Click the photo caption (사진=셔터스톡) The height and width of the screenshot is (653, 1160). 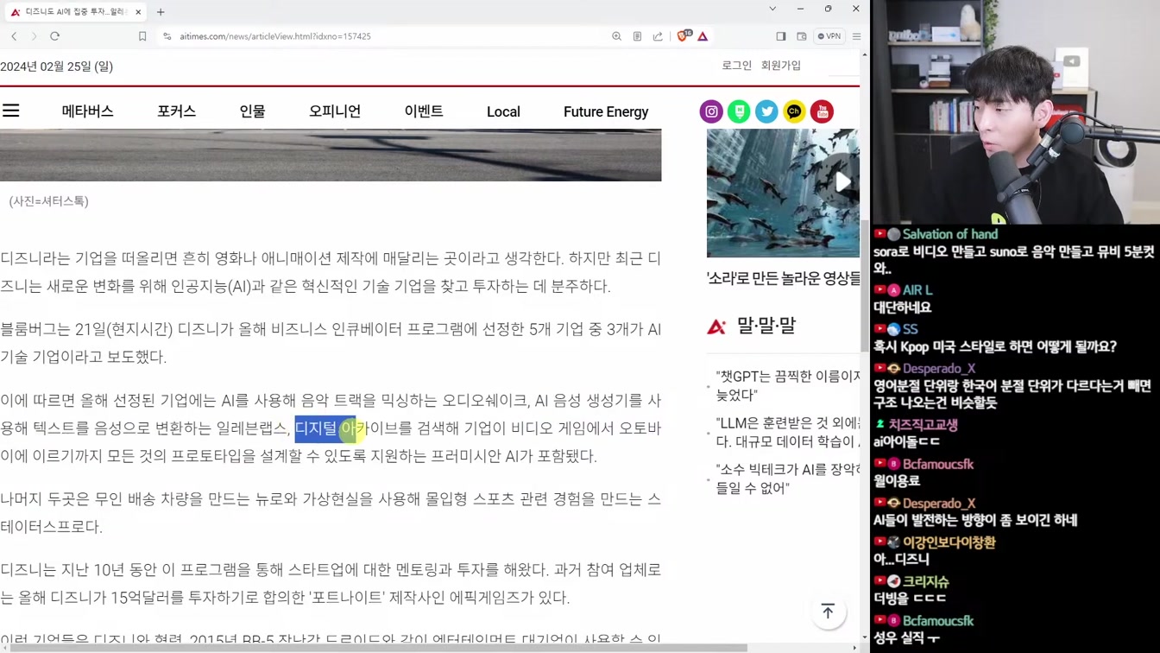pos(49,201)
